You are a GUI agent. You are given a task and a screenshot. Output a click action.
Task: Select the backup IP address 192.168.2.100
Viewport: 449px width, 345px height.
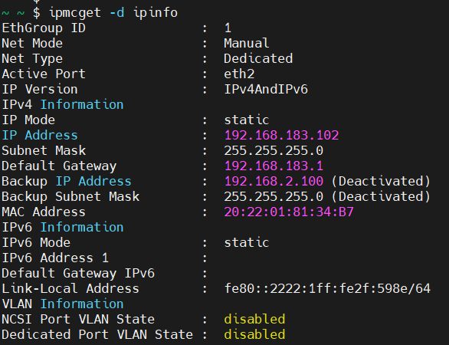(274, 182)
